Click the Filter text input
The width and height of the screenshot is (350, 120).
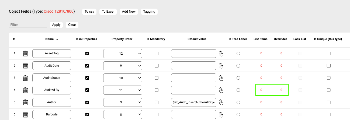point(28,25)
